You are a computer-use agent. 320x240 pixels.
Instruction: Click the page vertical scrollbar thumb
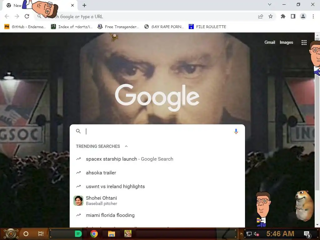pos(317,114)
